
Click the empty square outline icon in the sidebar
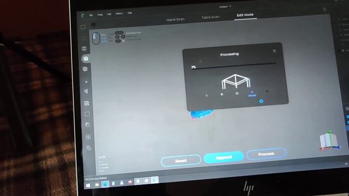[87, 114]
